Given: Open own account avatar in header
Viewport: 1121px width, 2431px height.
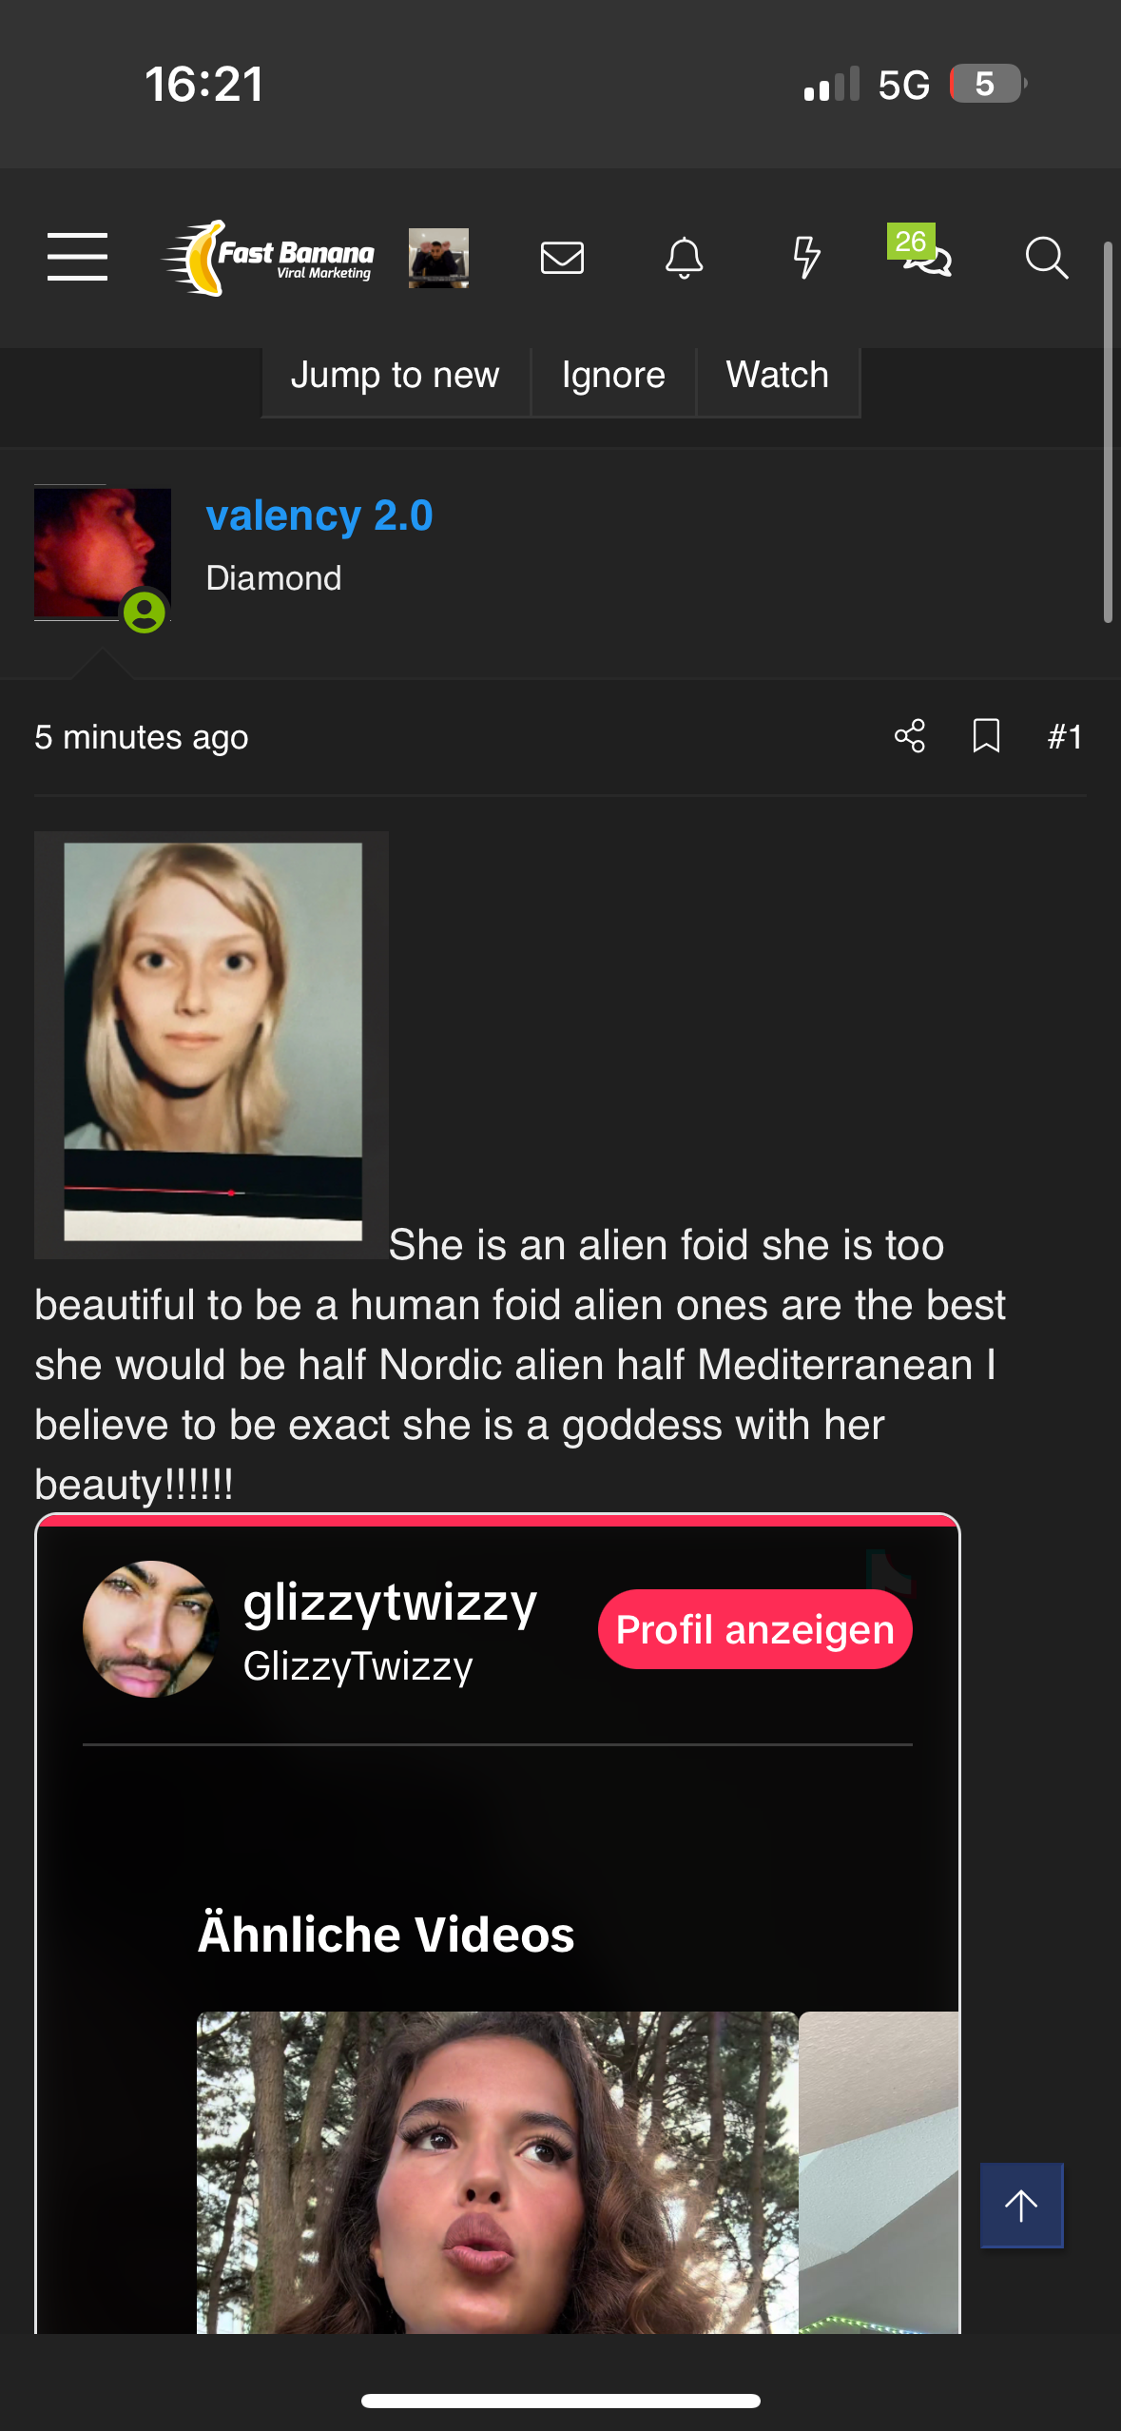Looking at the screenshot, I should pos(438,258).
